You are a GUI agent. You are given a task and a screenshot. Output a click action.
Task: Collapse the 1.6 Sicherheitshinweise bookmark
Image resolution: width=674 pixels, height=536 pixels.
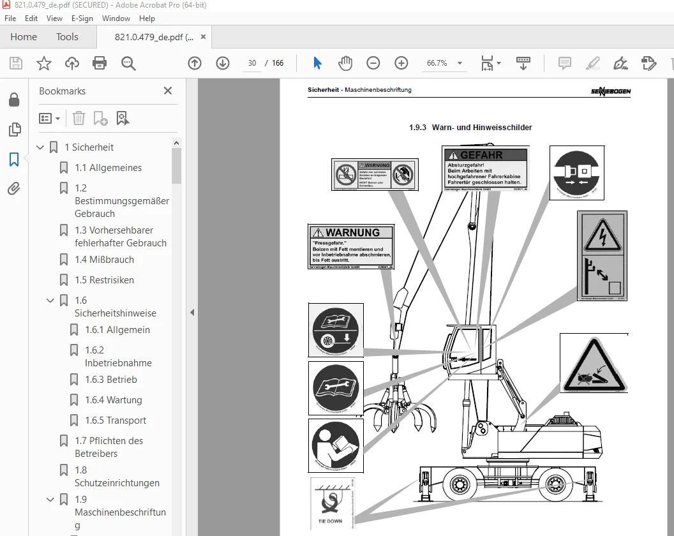(50, 301)
